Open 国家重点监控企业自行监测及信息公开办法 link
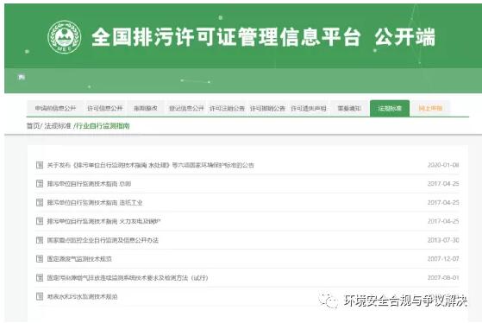The height and width of the screenshot is (323, 482). pos(103,240)
